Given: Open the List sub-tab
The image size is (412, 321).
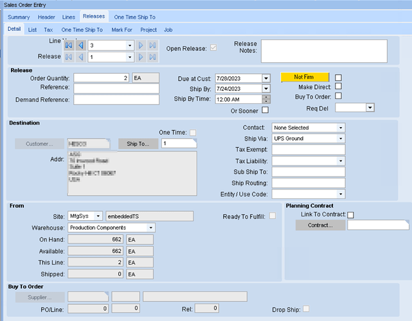Looking at the screenshot, I should click(x=32, y=30).
